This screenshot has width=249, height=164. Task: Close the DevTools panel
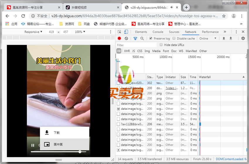[243, 32]
